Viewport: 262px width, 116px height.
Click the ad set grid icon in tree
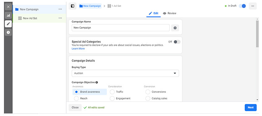click(20, 18)
